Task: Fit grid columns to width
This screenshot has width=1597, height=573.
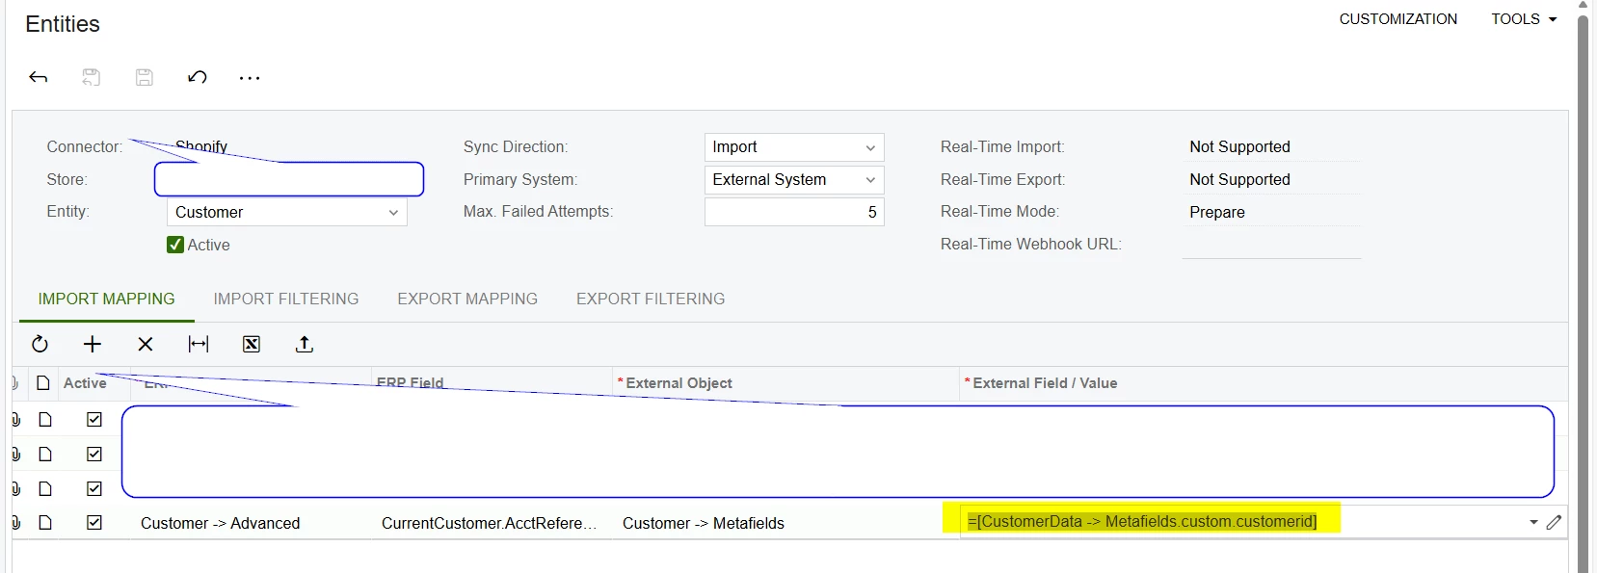Action: pos(199,344)
